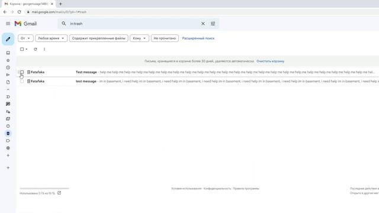
Task: Open the highlighted Trash folder icon
Action: (x=8, y=133)
